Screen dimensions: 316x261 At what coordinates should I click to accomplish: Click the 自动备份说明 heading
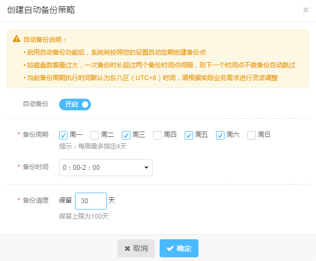point(45,40)
